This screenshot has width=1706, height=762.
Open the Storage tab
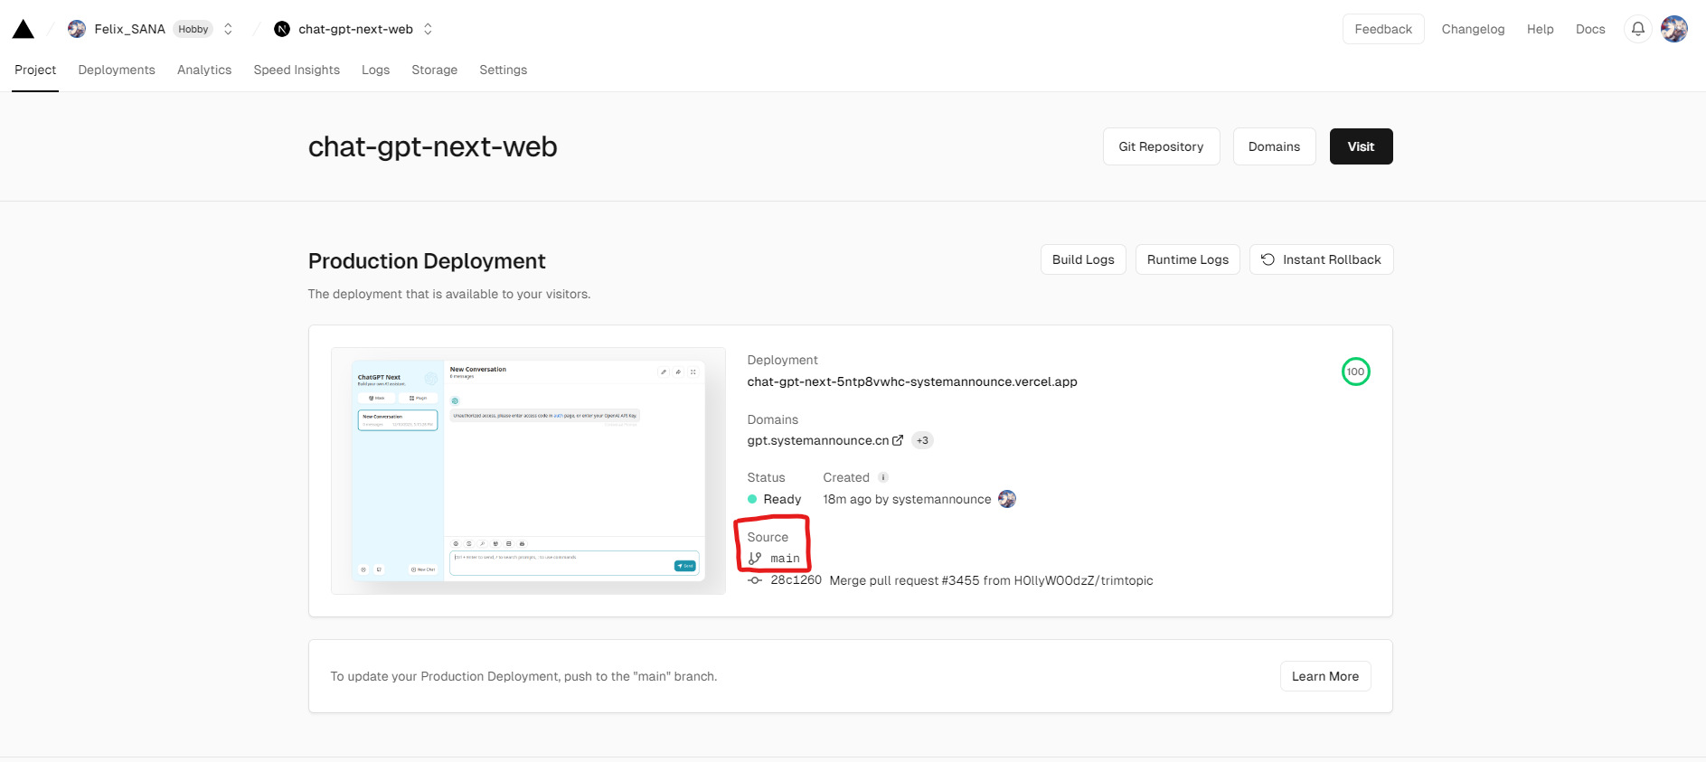(434, 70)
